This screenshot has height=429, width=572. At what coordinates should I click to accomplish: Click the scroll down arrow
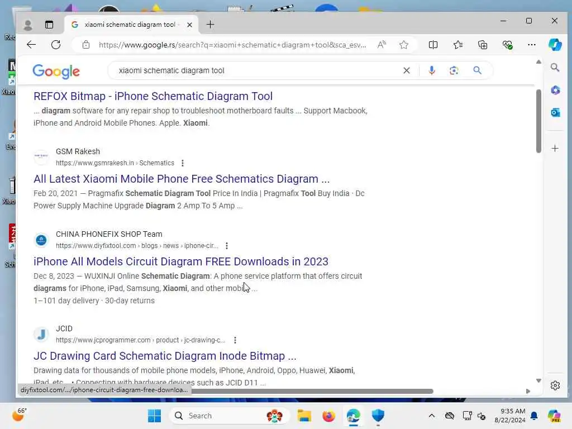pyautogui.click(x=538, y=380)
